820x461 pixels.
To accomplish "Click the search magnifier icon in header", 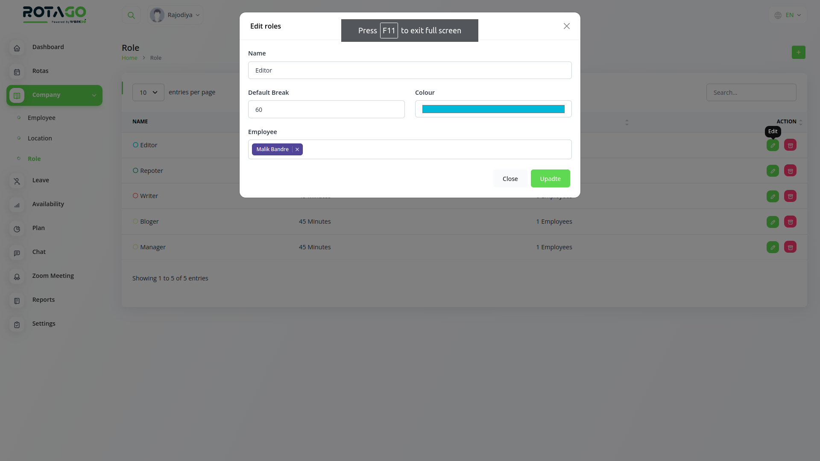I will 131,15.
